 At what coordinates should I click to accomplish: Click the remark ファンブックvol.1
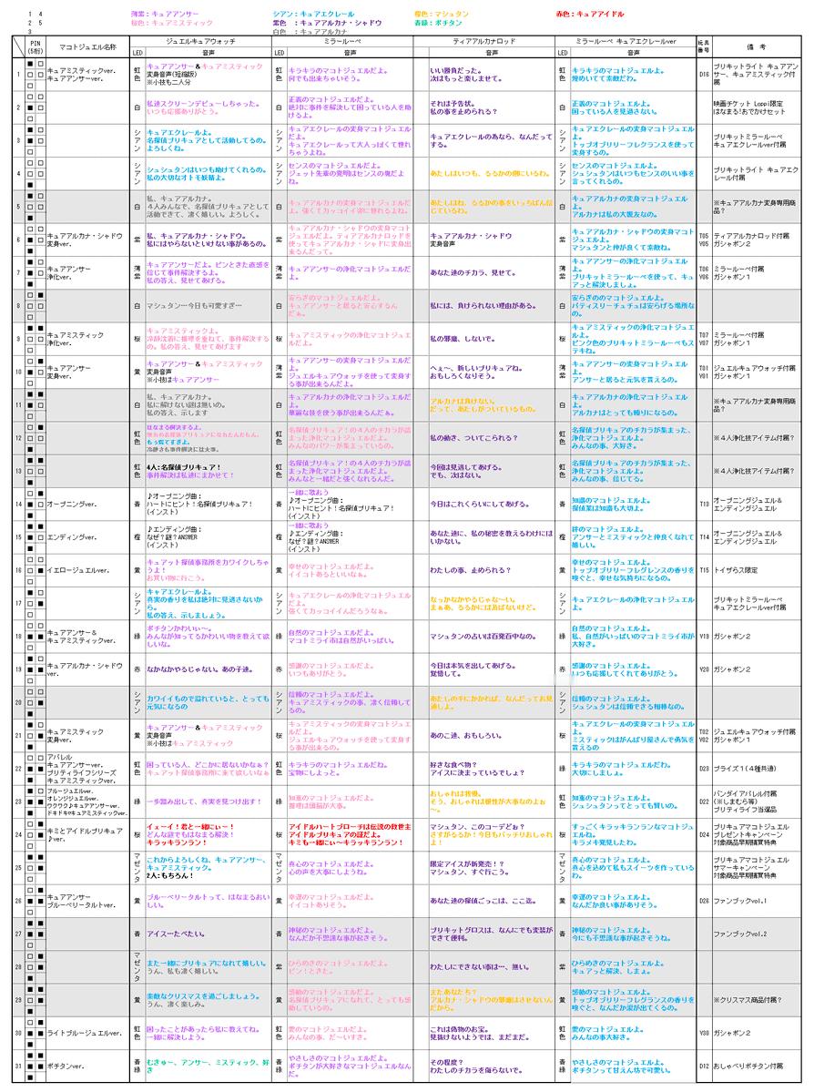pyautogui.click(x=739, y=901)
